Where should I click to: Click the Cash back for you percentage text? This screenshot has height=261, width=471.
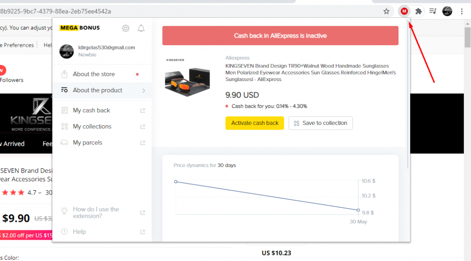tap(269, 106)
